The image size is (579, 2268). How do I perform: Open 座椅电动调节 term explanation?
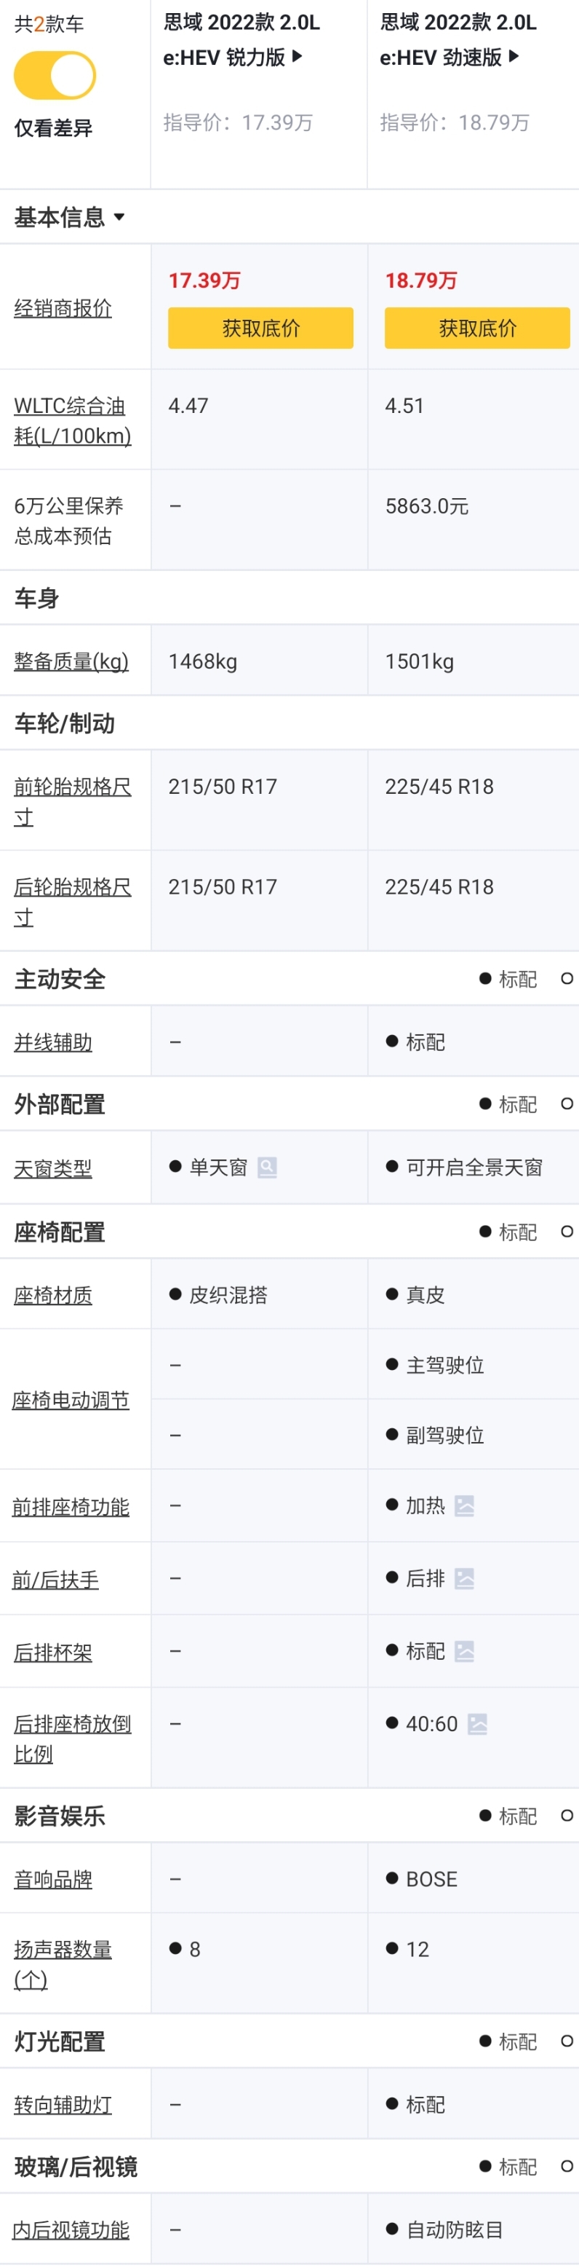pyautogui.click(x=71, y=1400)
